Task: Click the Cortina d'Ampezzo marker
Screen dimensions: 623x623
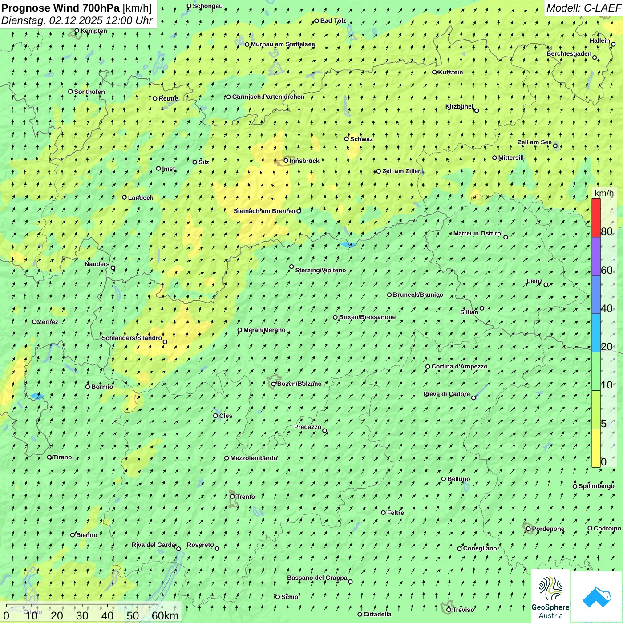Action: (x=428, y=367)
